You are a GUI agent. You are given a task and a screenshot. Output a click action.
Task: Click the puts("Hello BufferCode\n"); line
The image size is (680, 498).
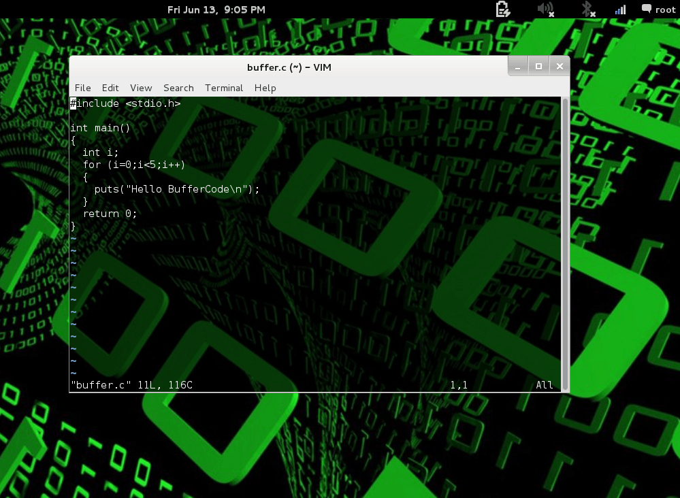(x=176, y=189)
